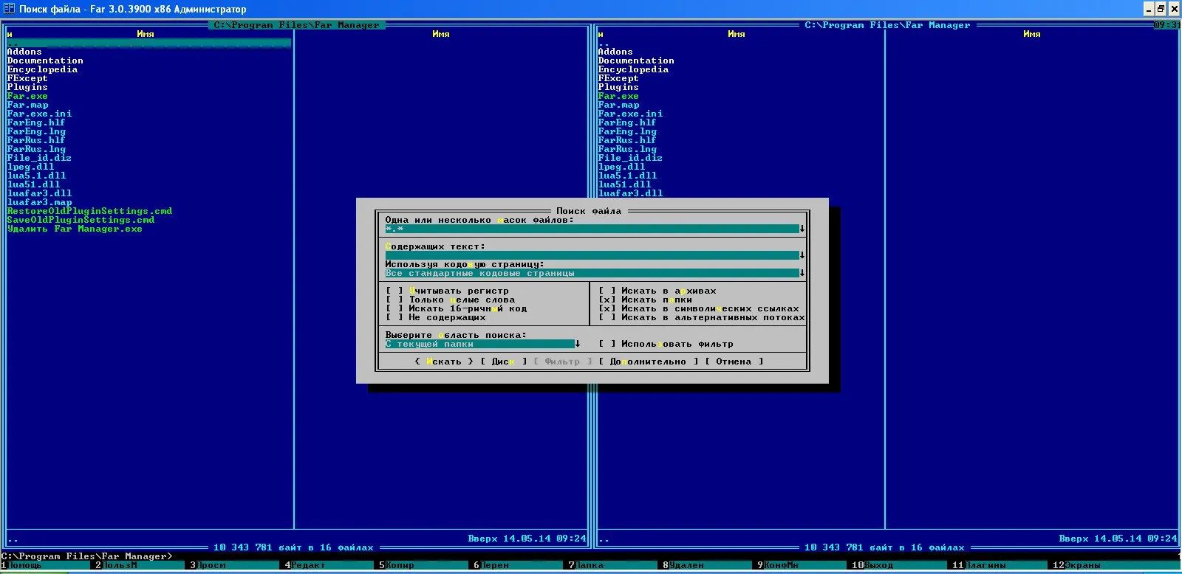
Task: Expand the containing-text field history arrow
Action: coord(802,255)
